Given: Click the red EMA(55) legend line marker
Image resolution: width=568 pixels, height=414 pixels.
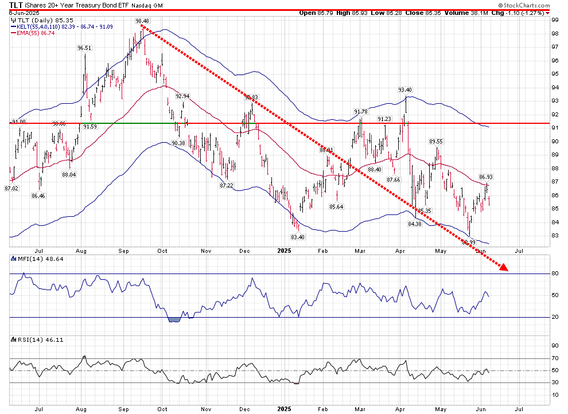Looking at the screenshot, I should pos(14,34).
